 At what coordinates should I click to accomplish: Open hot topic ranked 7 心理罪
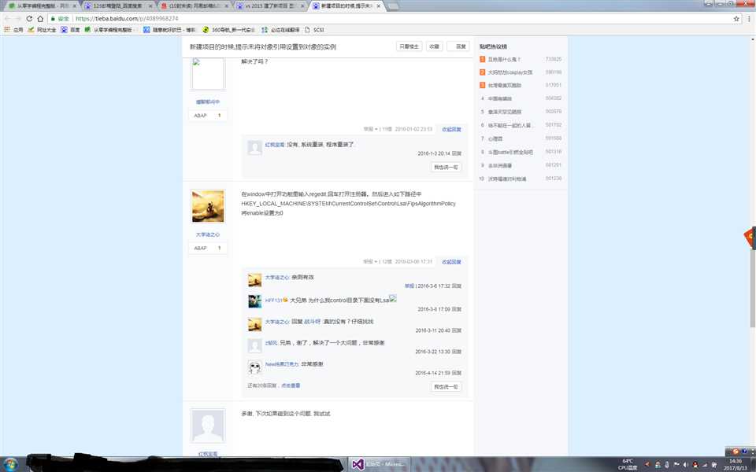click(x=495, y=138)
